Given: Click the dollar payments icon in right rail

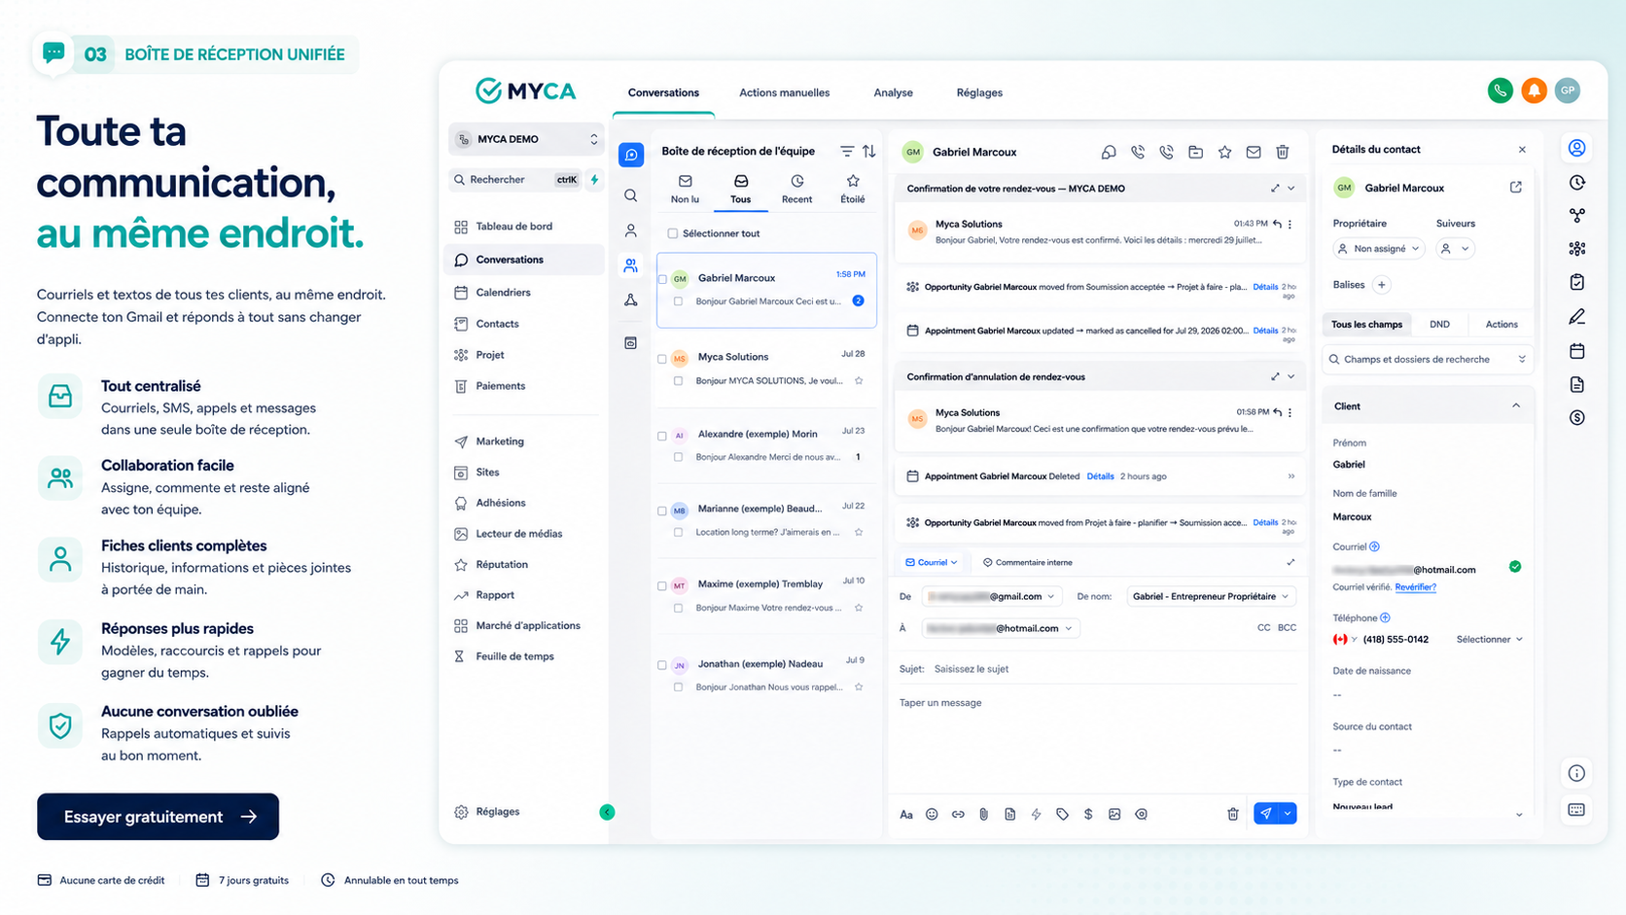Looking at the screenshot, I should (1576, 417).
